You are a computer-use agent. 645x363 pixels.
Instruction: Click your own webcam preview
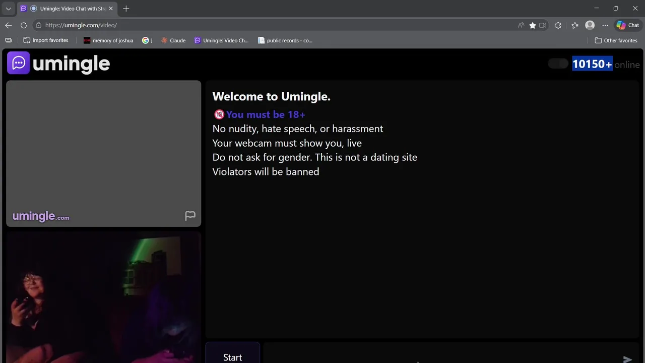click(x=103, y=298)
